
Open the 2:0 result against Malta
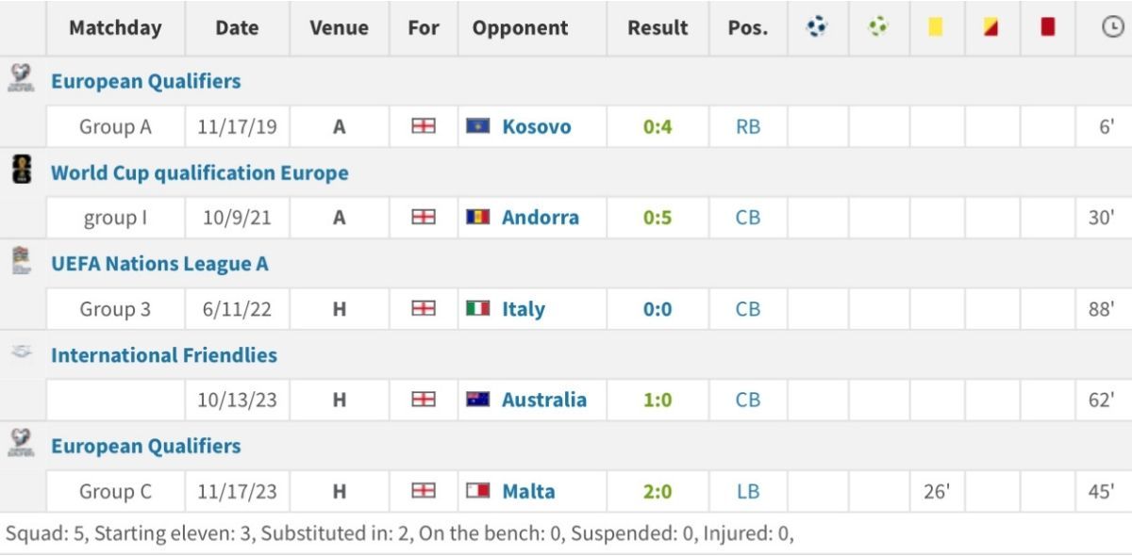point(658,491)
